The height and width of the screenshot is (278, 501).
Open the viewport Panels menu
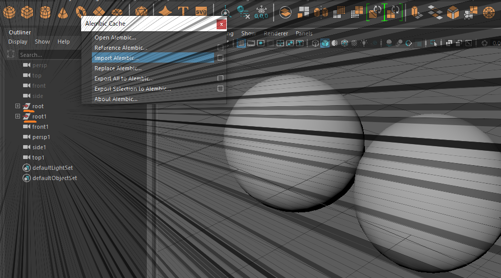(304, 33)
